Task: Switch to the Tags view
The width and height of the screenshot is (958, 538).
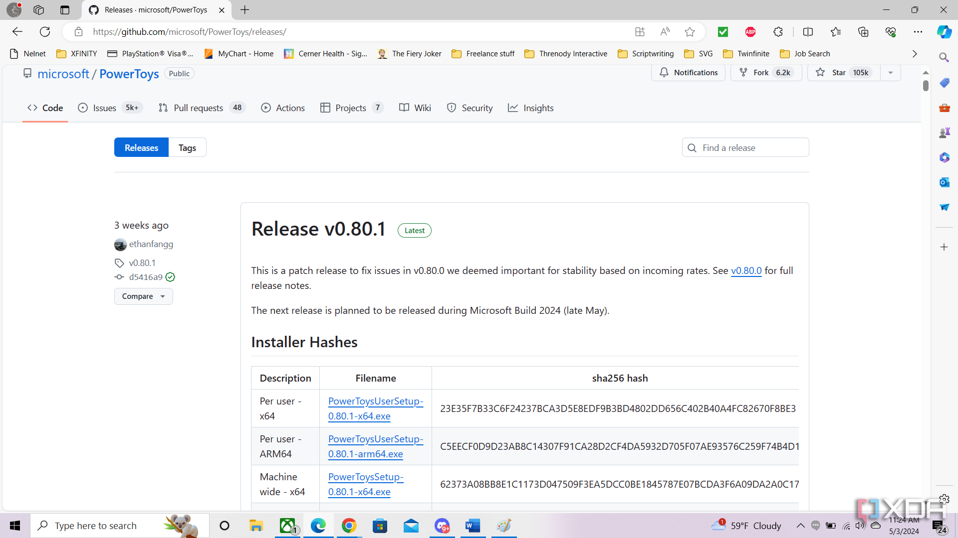Action: [x=187, y=148]
